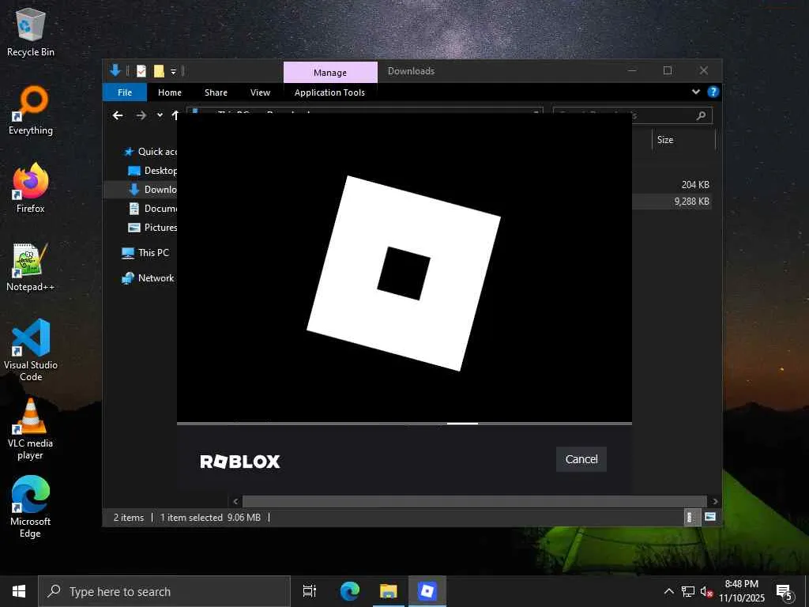Open Task View on taskbar
809x607 pixels.
tap(310, 591)
